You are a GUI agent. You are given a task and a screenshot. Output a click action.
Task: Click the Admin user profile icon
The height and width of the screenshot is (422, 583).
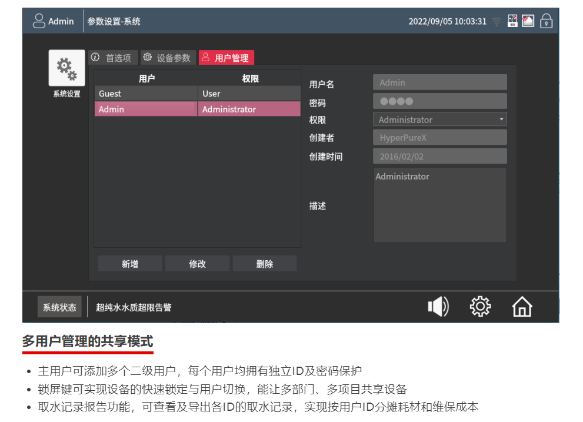39,21
